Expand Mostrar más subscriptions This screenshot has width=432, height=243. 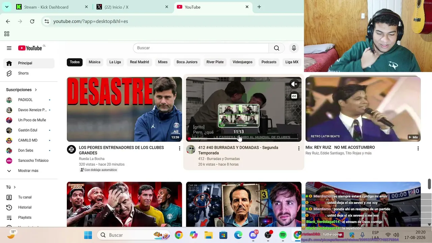[x=29, y=171]
